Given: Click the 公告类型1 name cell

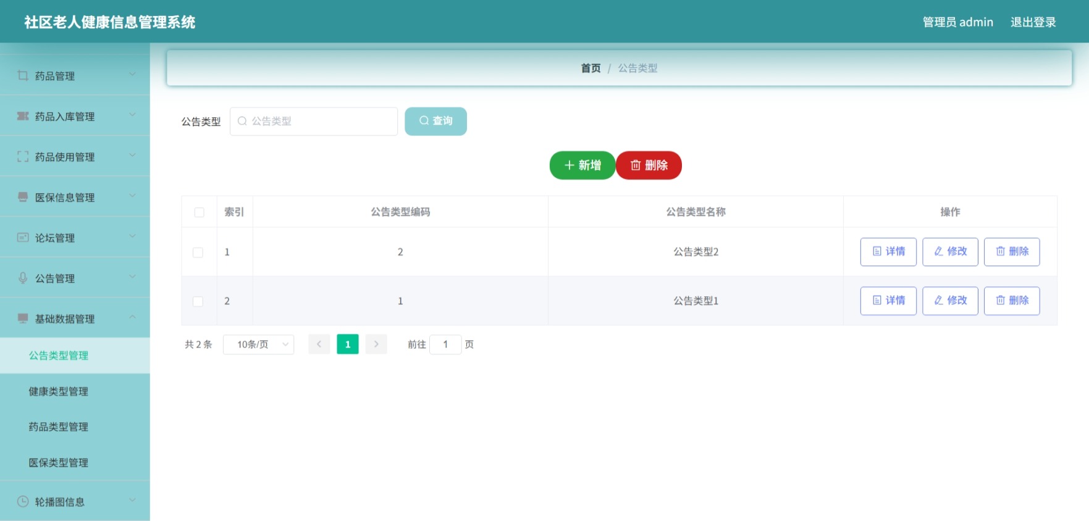Looking at the screenshot, I should coord(696,301).
